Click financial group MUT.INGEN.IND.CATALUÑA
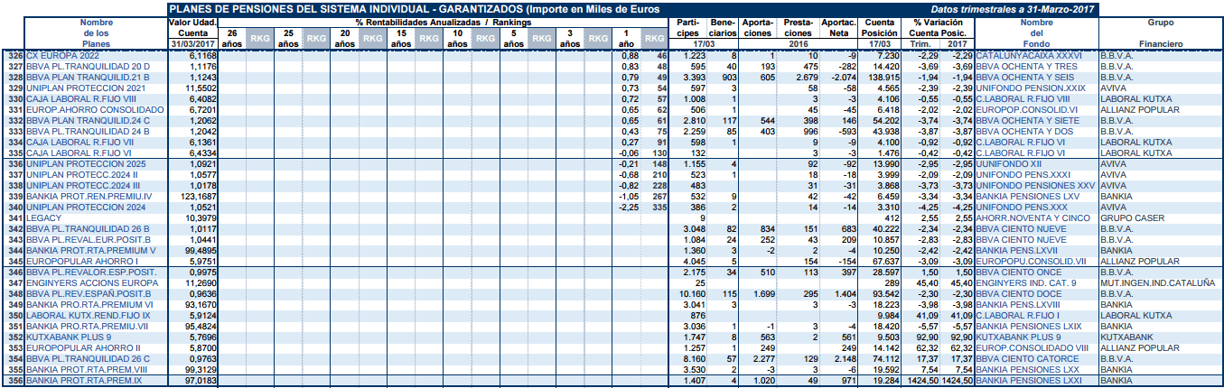Viewport: 1224px width, 388px height. tap(1158, 282)
